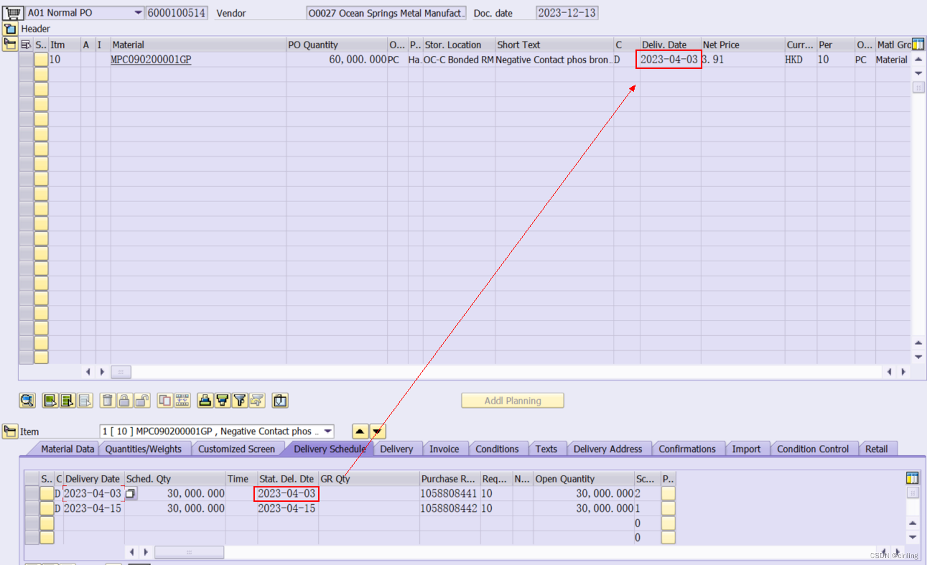Click the print icon above the item details
Screen dimensions: 927x565
[205, 400]
